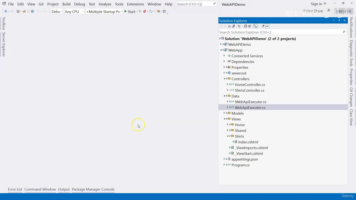Select HomeController.cs in Solution Explorer
356x200 pixels.
tap(250, 84)
